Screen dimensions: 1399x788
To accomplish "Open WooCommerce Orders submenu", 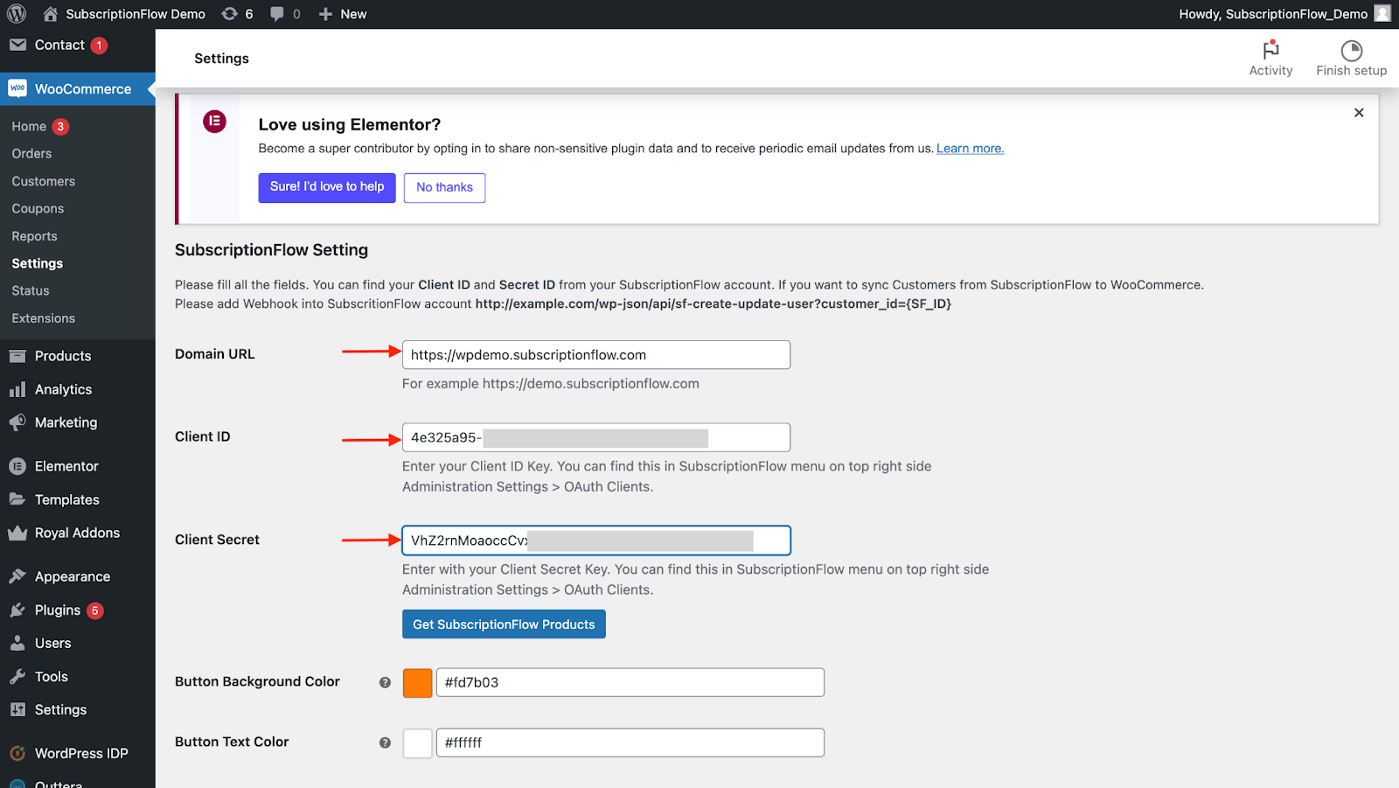I will (x=31, y=153).
